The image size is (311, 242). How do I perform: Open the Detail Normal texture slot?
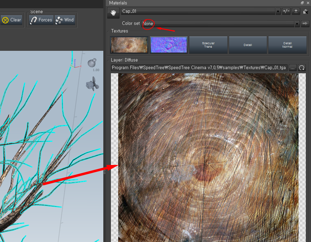coord(288,45)
